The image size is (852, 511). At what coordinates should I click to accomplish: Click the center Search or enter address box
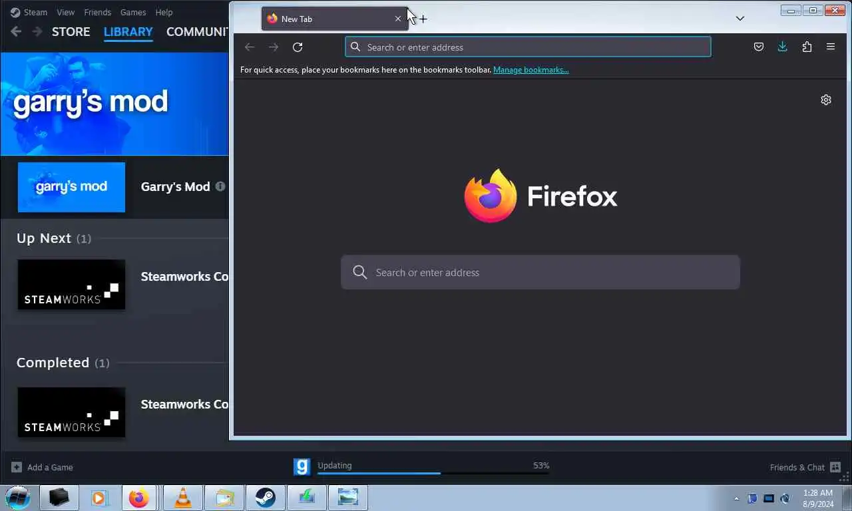[x=540, y=272]
